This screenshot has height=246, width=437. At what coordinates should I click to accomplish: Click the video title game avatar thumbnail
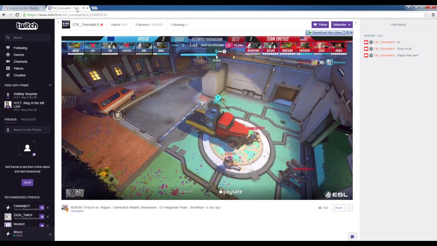pos(65,208)
